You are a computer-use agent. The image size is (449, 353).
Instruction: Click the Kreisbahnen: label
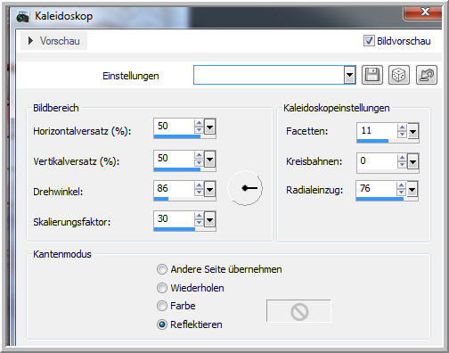[314, 161]
